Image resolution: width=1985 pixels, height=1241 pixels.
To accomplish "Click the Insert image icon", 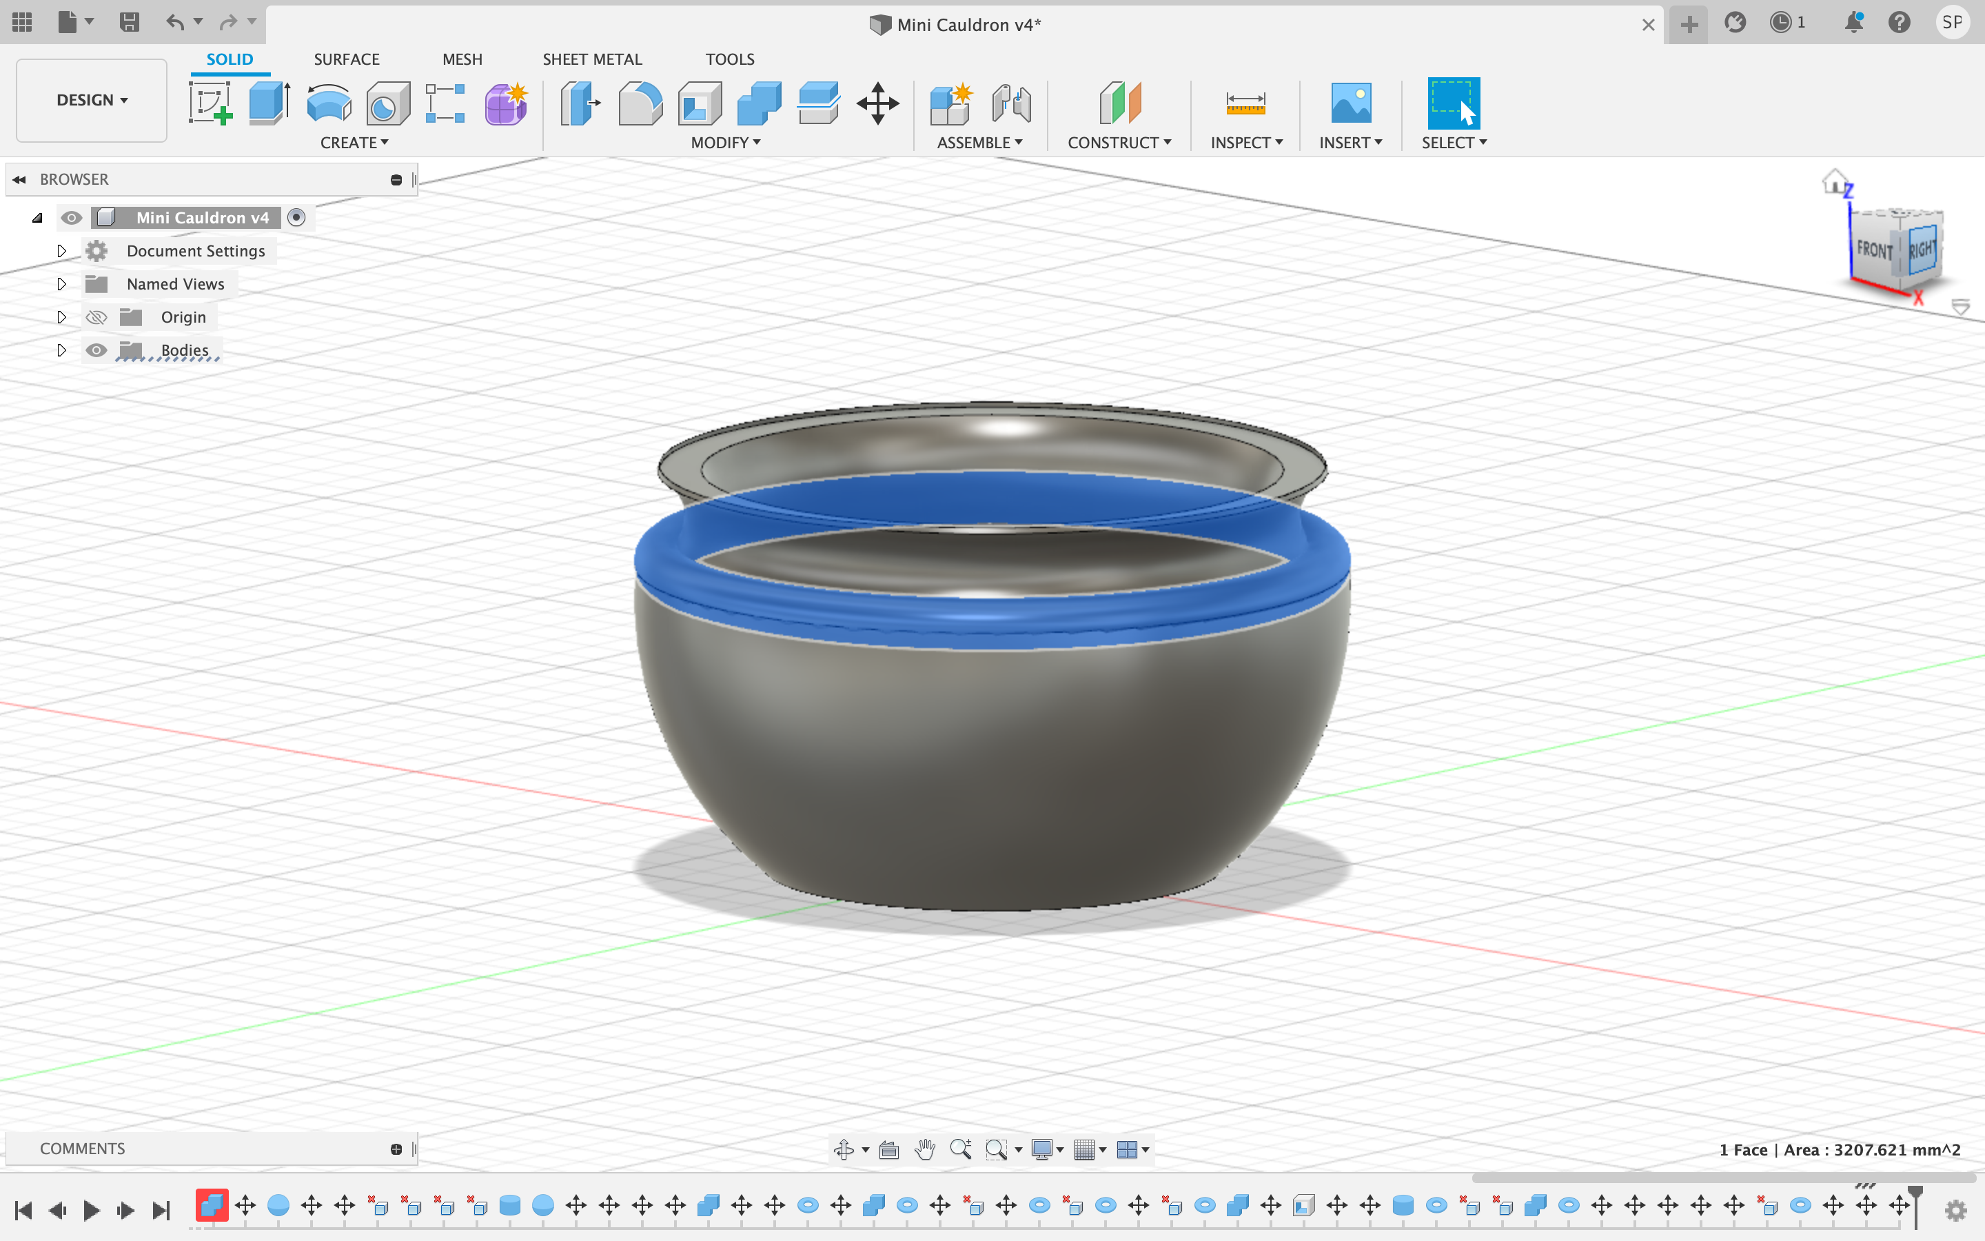I will (x=1350, y=103).
